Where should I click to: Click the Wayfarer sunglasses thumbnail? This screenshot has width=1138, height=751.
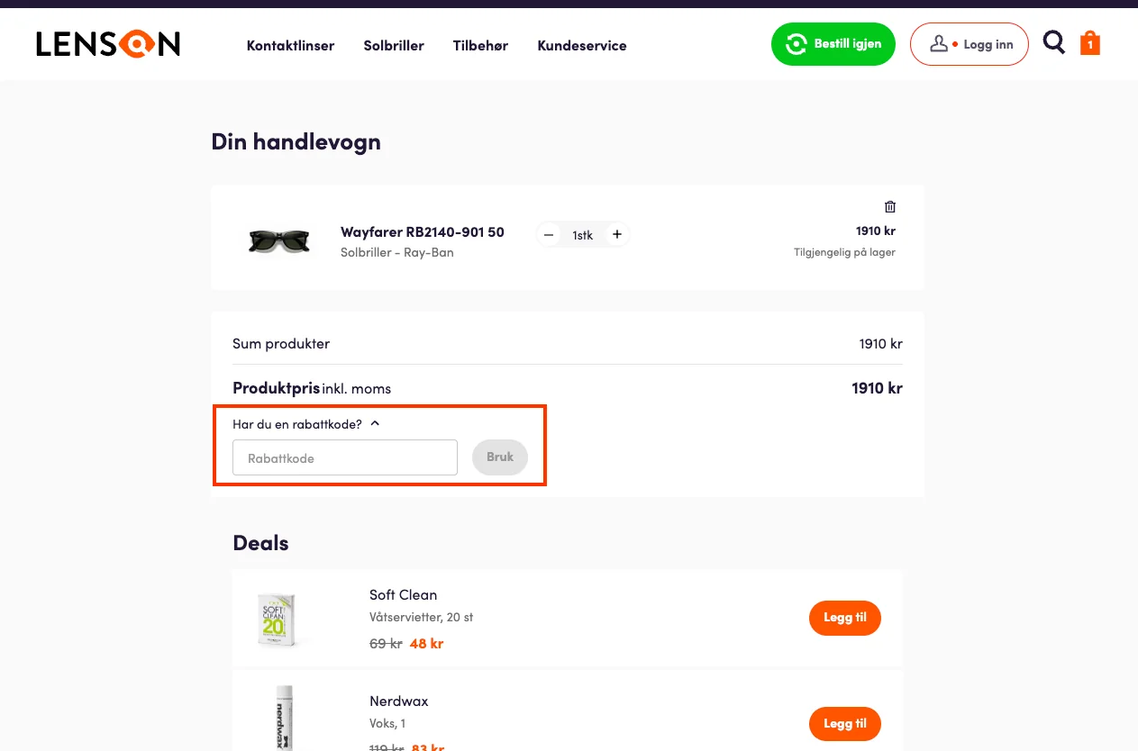[279, 240]
